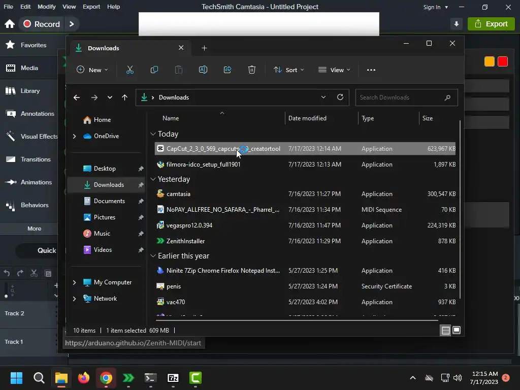Click the orange square in Camtasia window
The width and height of the screenshot is (520, 390).
pos(489,61)
